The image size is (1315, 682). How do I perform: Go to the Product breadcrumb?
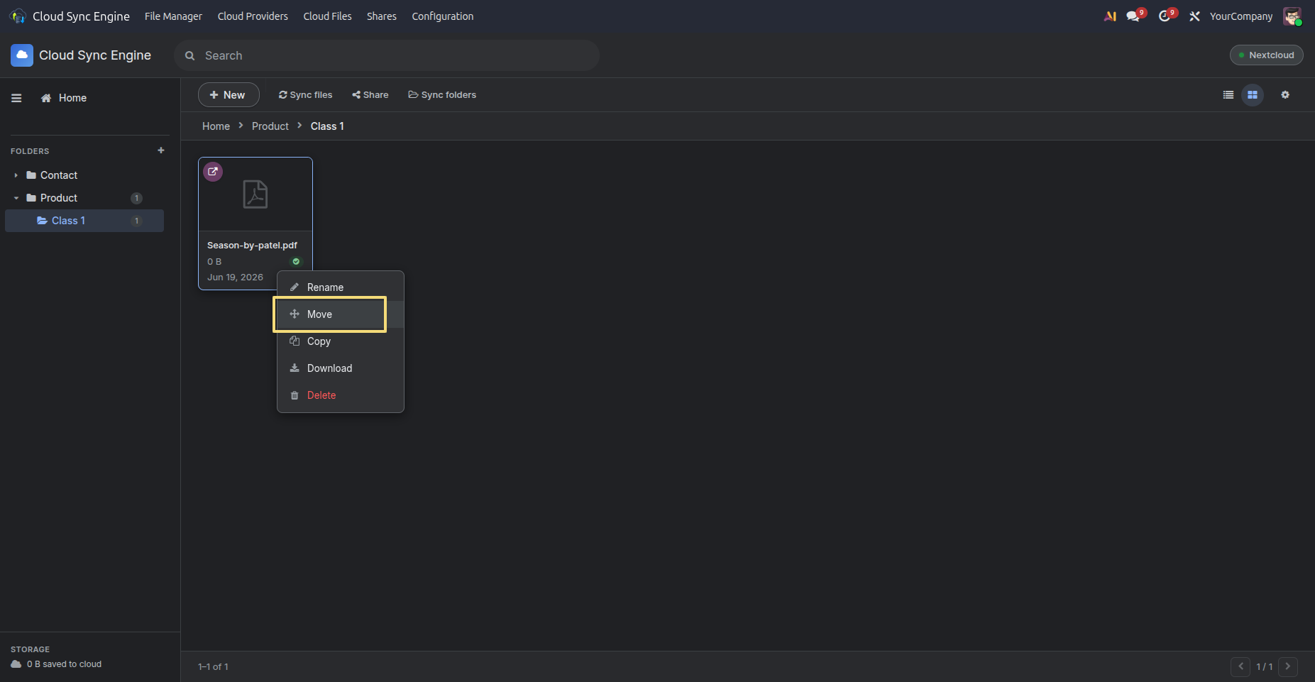pyautogui.click(x=270, y=126)
